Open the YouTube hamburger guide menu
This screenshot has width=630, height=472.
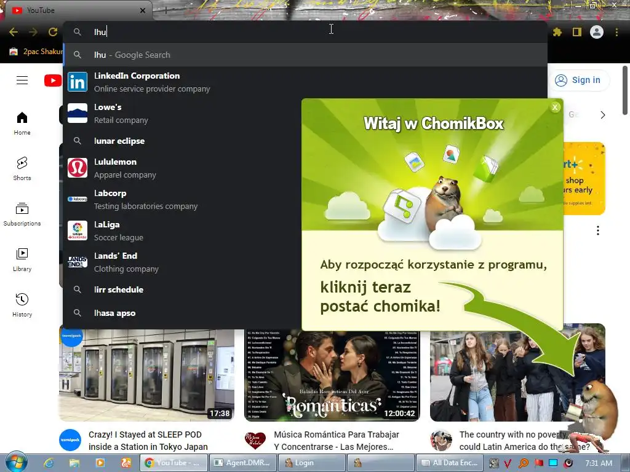[22, 81]
